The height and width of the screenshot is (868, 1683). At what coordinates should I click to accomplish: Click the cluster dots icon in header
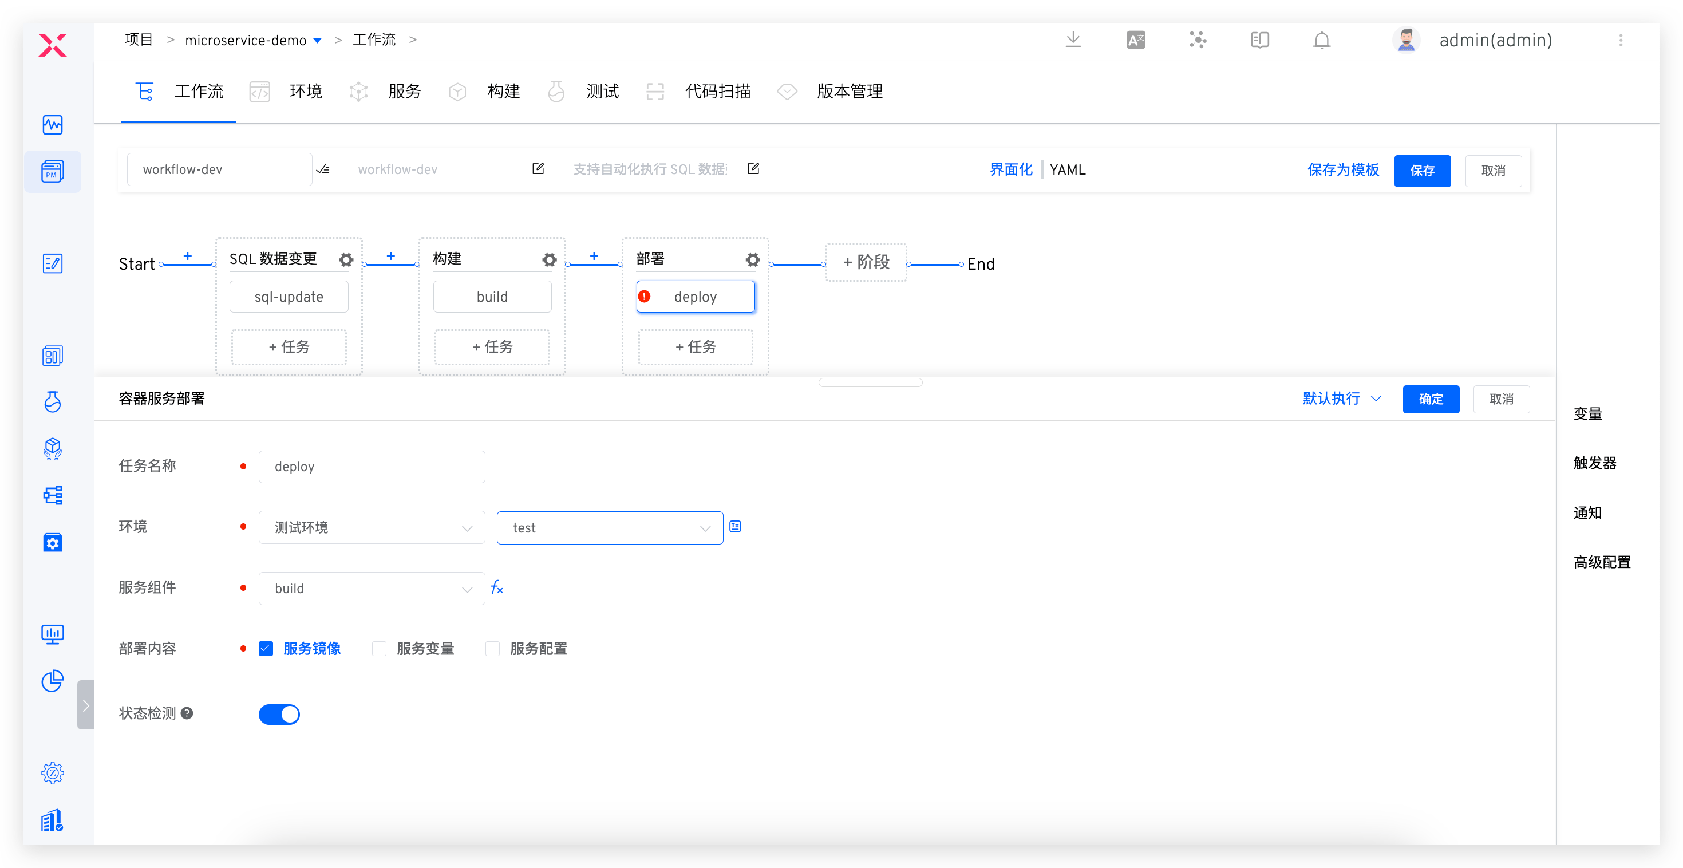1198,40
